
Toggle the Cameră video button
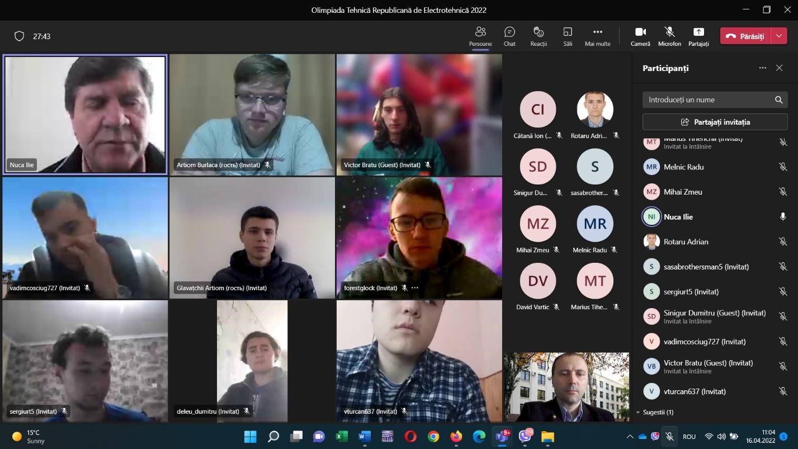[x=640, y=36]
